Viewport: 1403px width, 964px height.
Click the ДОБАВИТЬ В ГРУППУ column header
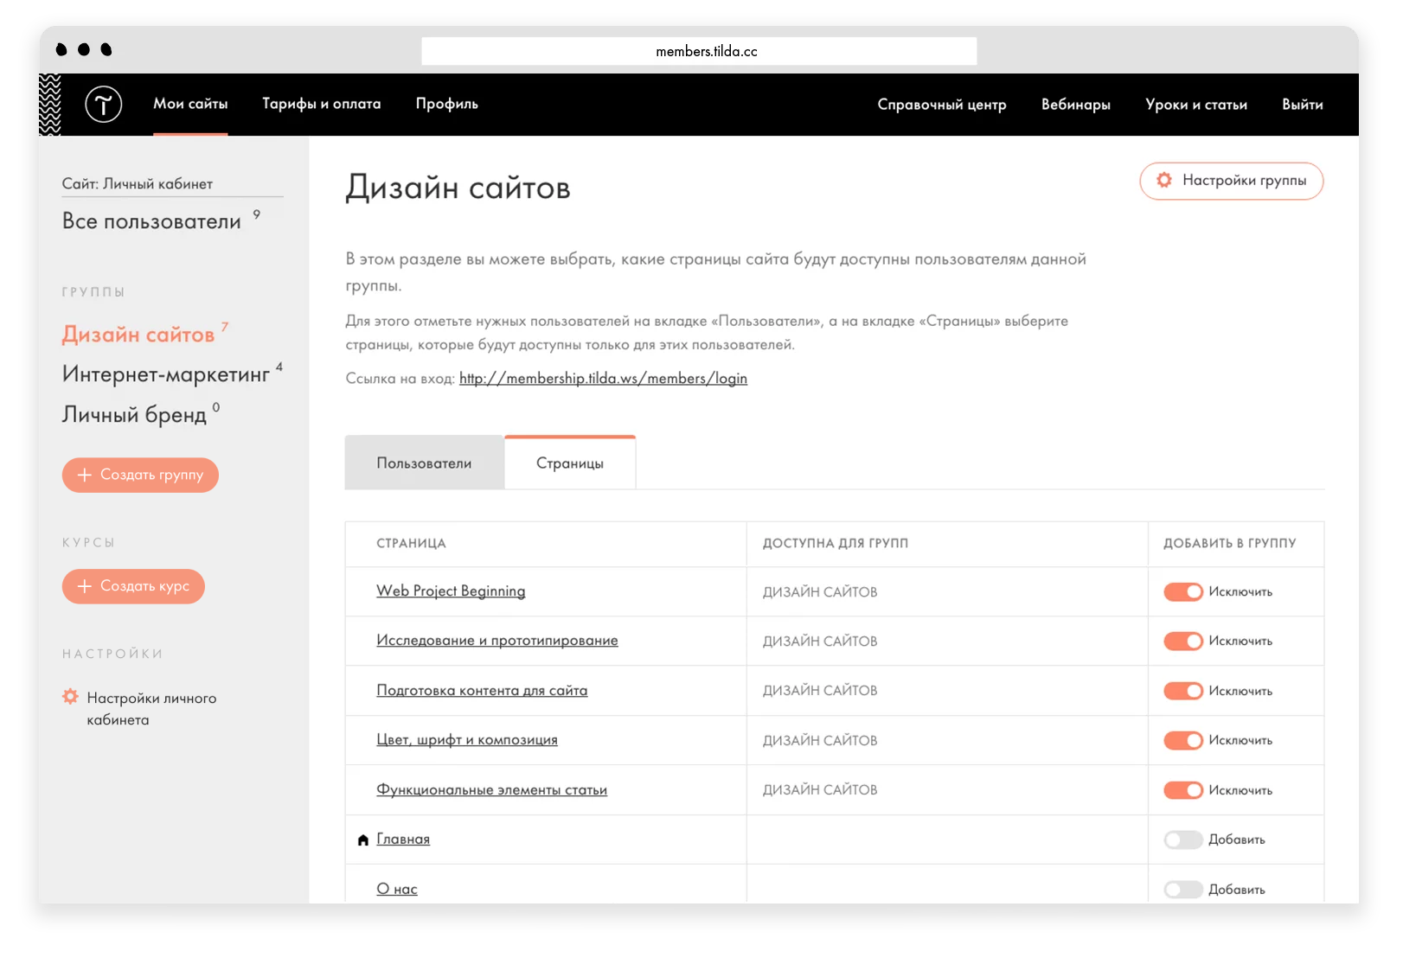click(1230, 544)
